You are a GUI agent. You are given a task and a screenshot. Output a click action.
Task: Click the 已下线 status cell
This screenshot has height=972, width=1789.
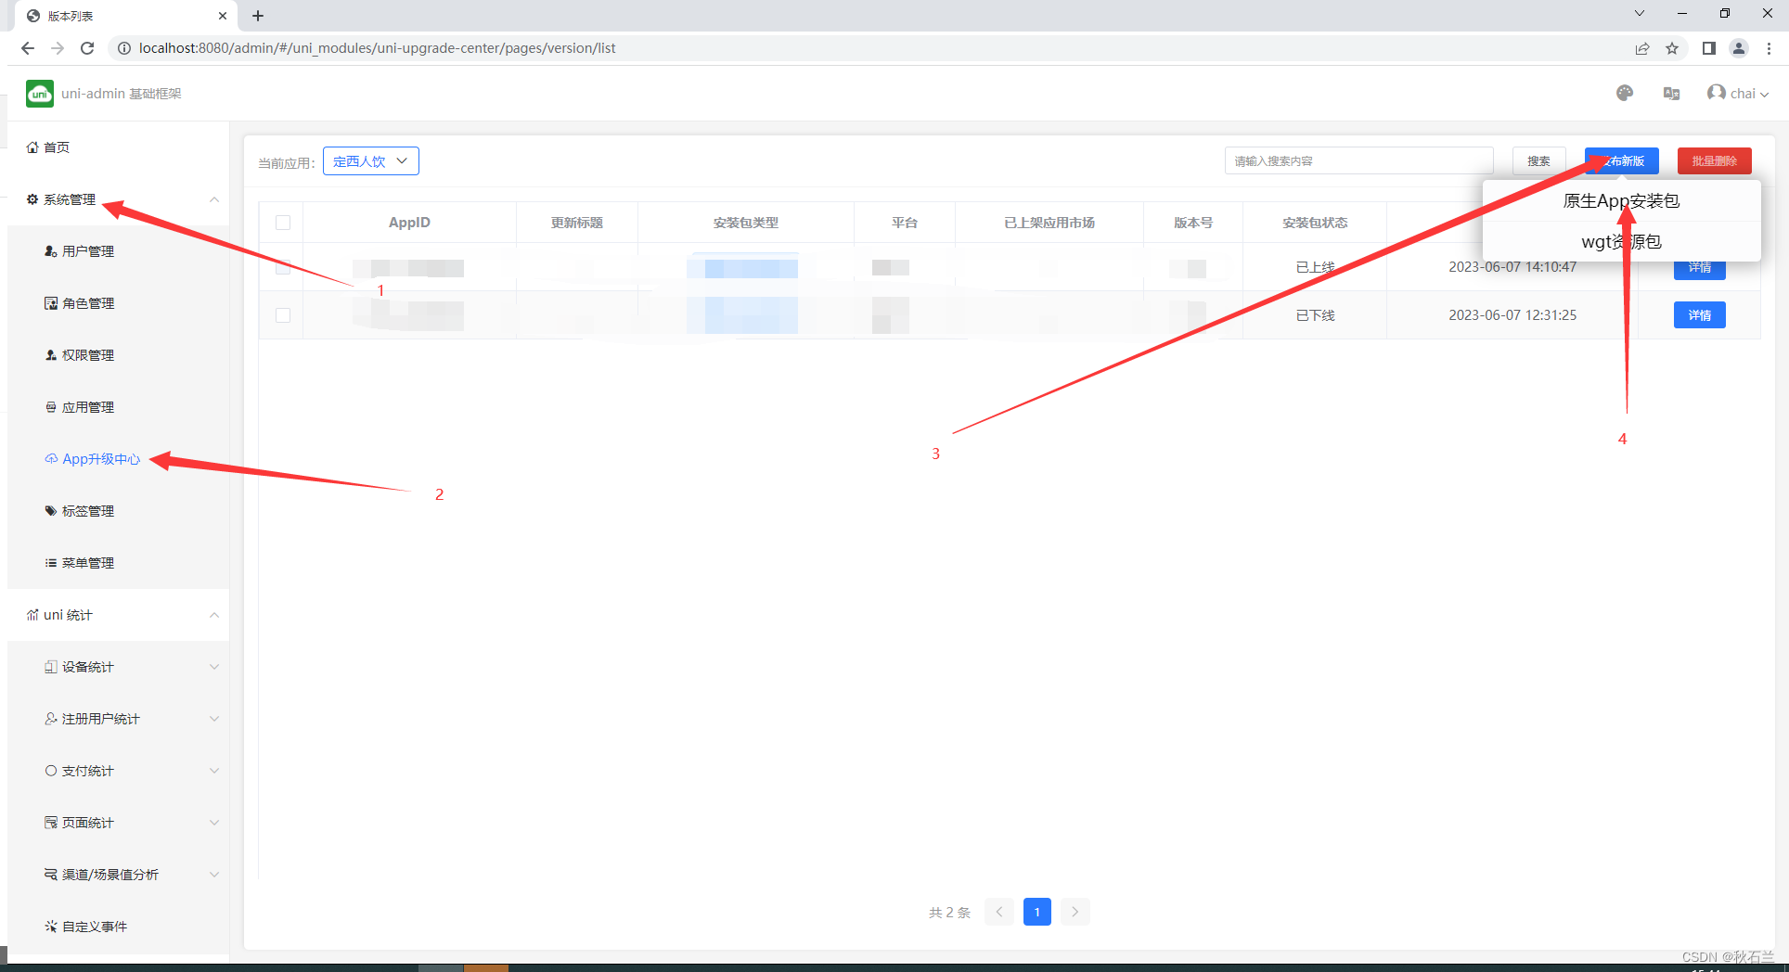[x=1315, y=315]
